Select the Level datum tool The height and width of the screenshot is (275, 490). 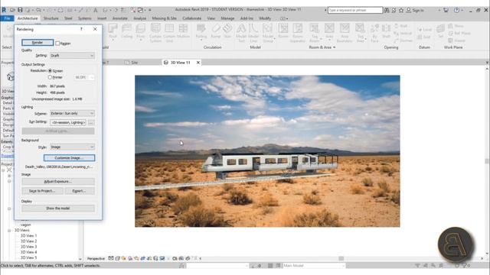(425, 30)
